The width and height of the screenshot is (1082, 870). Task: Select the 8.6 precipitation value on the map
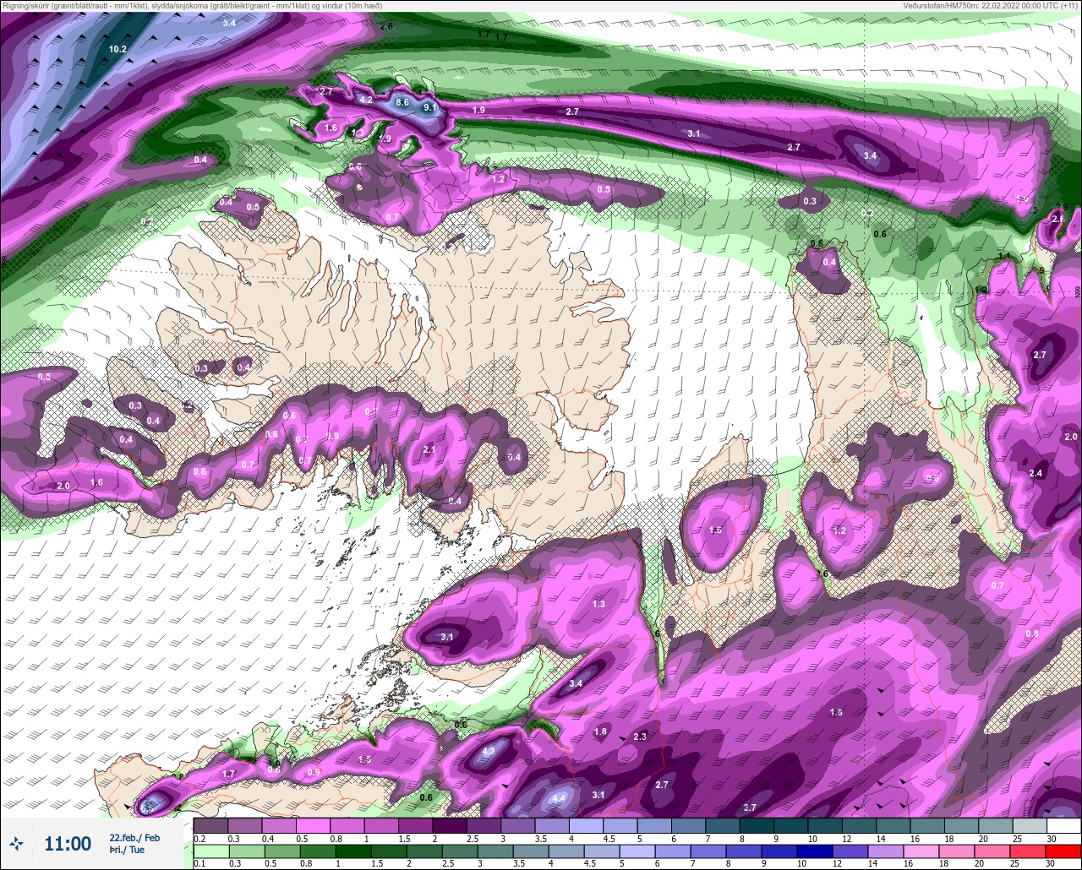(x=402, y=103)
